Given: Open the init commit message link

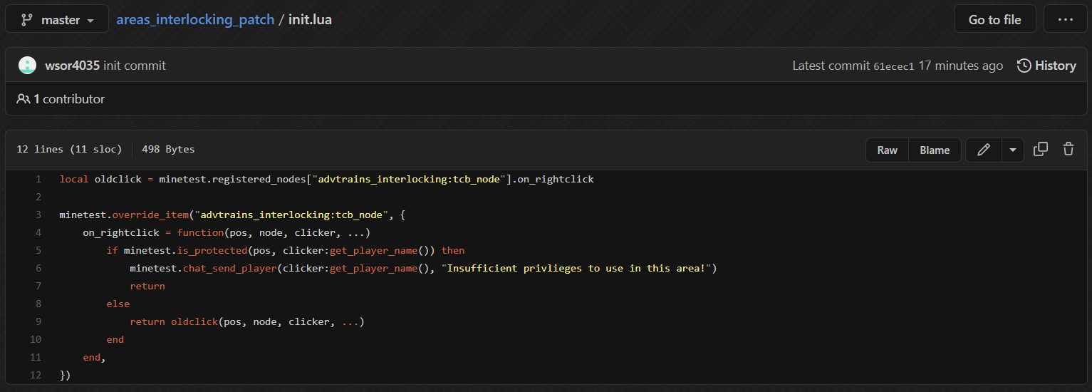Looking at the screenshot, I should pyautogui.click(x=135, y=66).
